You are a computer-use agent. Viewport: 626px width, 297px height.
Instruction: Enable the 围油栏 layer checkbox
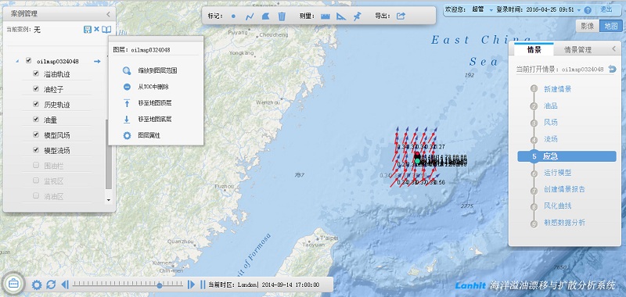pos(36,165)
